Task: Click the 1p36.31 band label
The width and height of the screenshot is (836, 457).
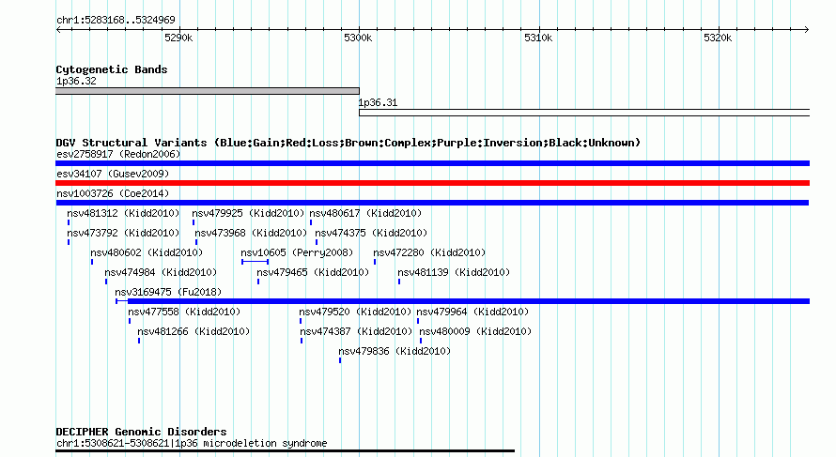Action: click(x=378, y=103)
